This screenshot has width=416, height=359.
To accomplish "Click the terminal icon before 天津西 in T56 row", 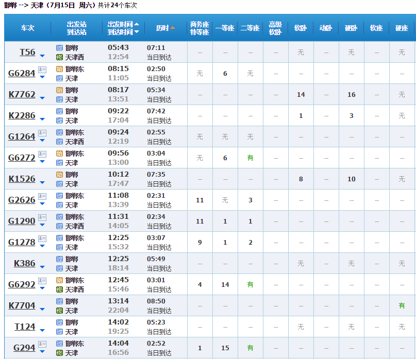I will pyautogui.click(x=59, y=57).
